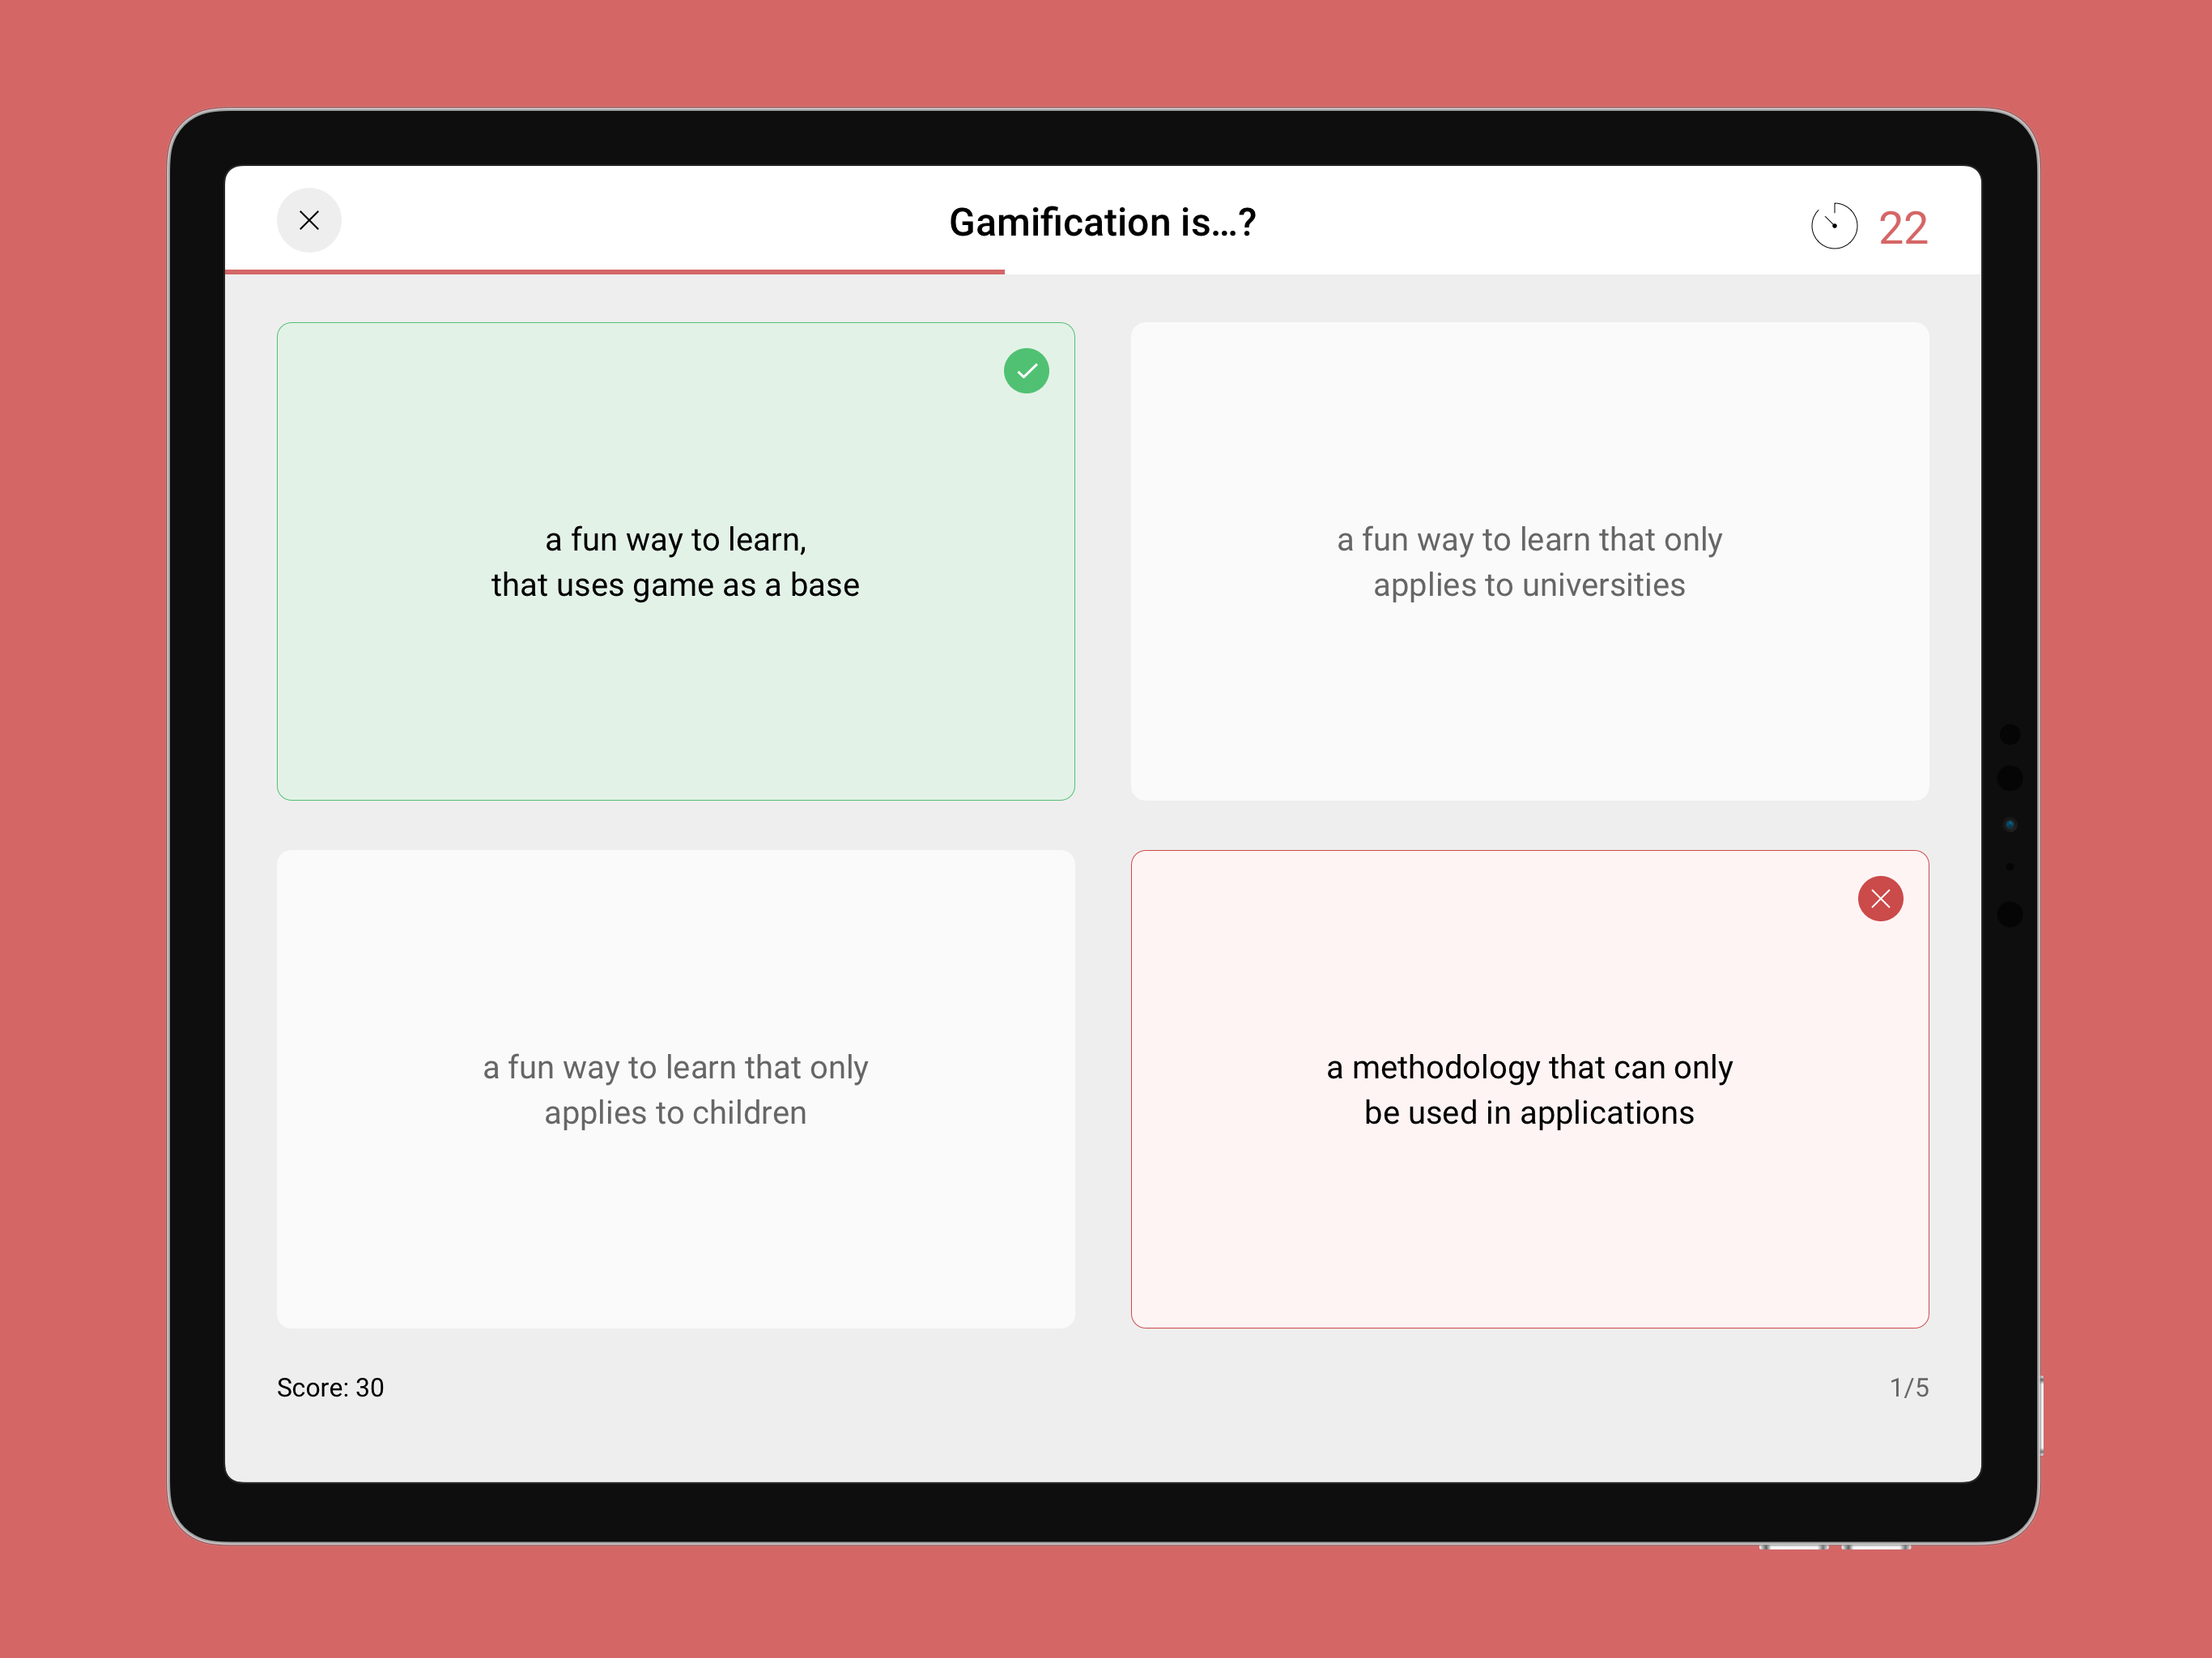Click the Score: 30 label
Screen dimensions: 2212x1658
pos(330,1387)
